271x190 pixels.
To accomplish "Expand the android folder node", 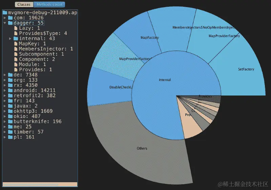I will coord(5,90).
